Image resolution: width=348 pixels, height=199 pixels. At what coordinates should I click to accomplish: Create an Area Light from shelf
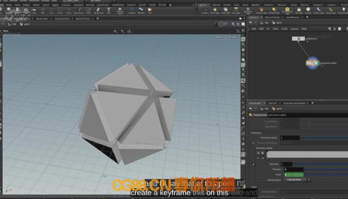pyautogui.click(x=236, y=10)
